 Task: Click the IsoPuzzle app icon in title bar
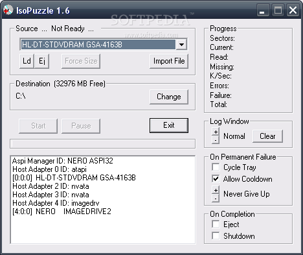(8, 10)
